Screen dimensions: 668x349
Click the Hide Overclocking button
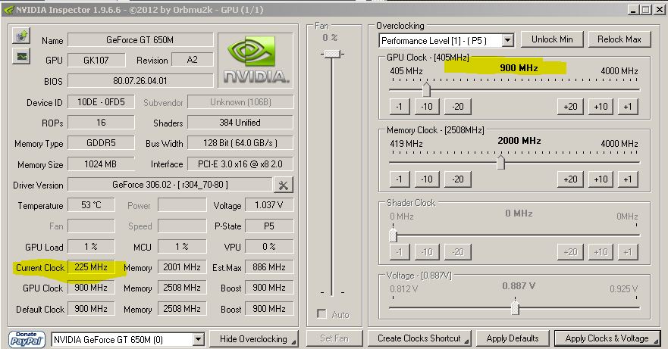point(253,339)
